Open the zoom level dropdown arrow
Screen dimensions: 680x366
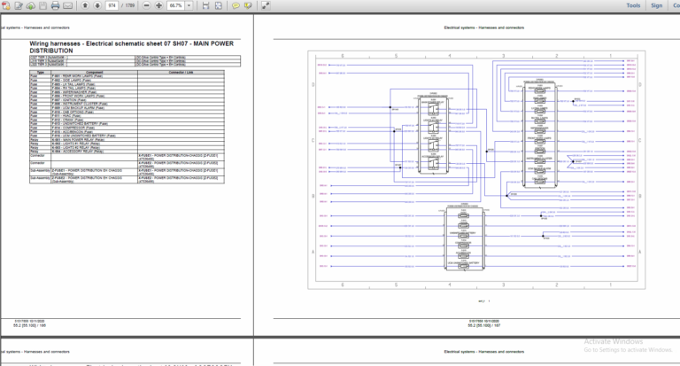tap(189, 5)
